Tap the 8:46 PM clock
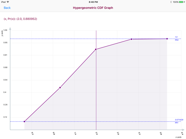The height and width of the screenshot is (139, 186). [x=93, y=2]
